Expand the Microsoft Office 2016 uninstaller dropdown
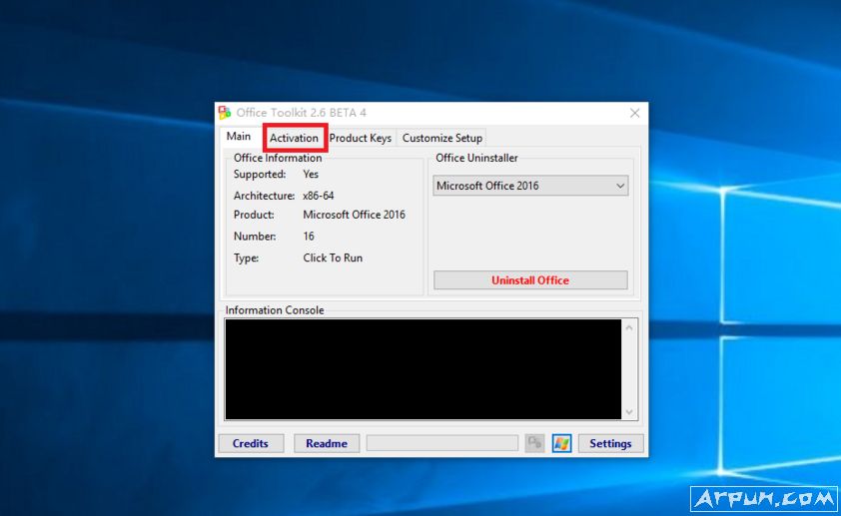This screenshot has height=516, width=841. [530, 186]
